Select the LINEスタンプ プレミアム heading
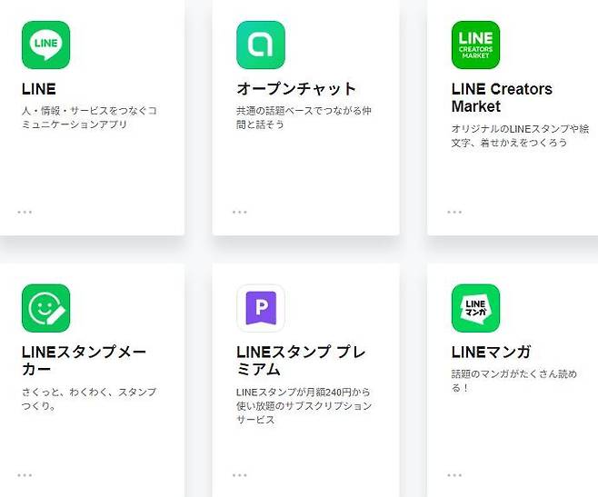 pyautogui.click(x=301, y=361)
